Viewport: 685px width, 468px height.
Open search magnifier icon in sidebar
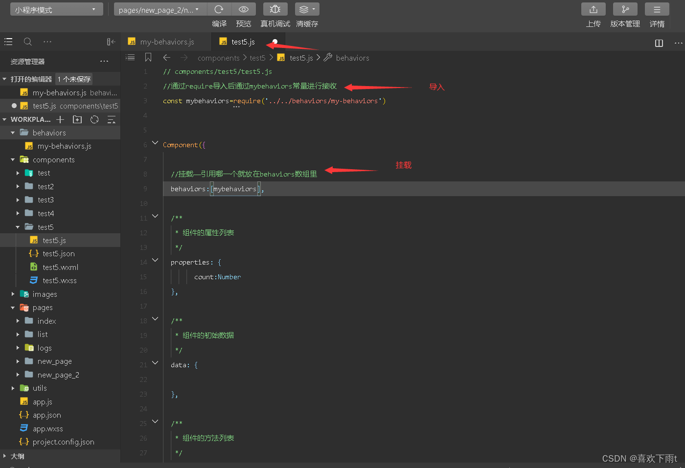tap(28, 42)
